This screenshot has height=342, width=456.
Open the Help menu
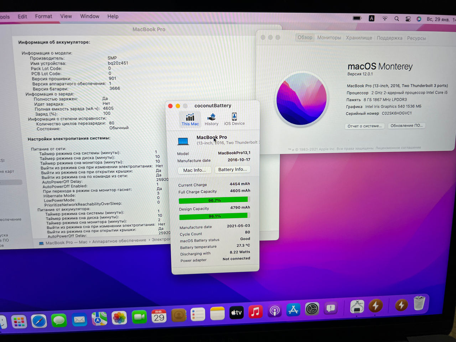(113, 16)
